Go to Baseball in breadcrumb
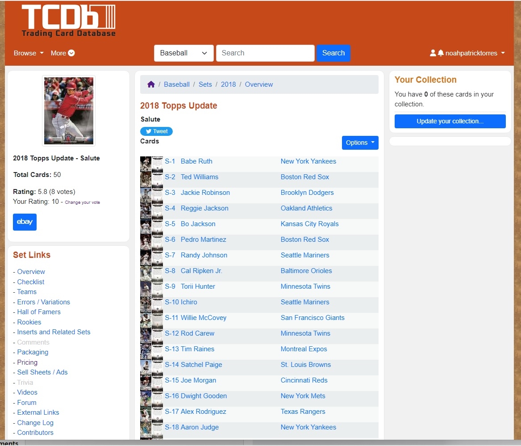The image size is (521, 446). coord(176,84)
